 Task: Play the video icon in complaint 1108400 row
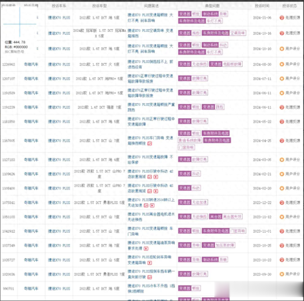[x=156, y=191]
